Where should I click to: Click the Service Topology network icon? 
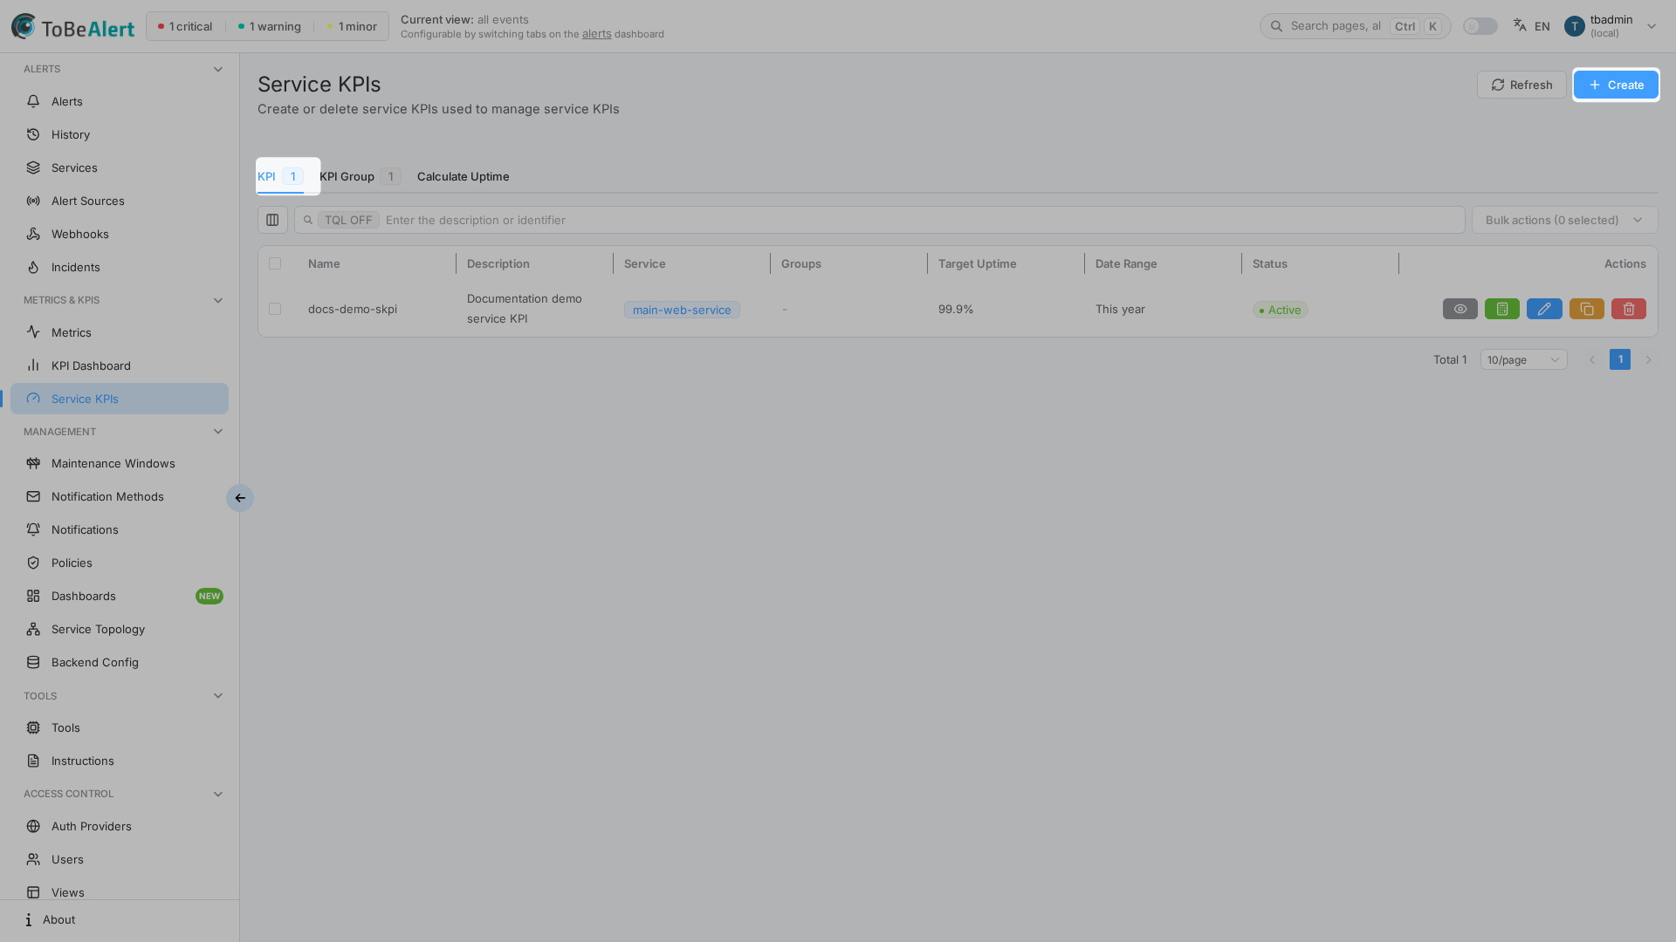coord(33,629)
